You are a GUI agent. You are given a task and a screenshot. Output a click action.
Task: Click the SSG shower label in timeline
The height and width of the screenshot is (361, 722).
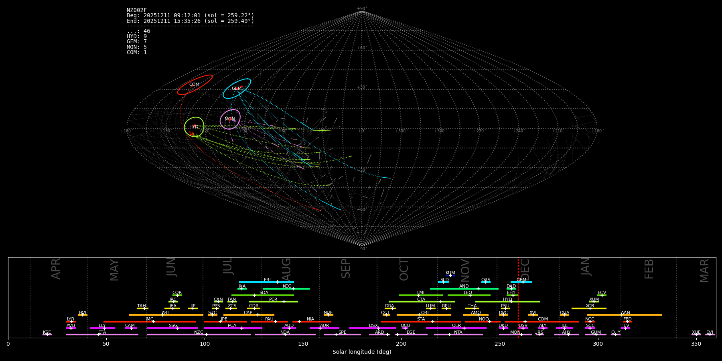(x=173, y=326)
